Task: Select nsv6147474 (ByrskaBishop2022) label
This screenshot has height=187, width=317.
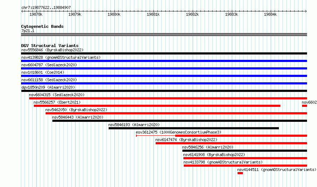Action: coord(186,140)
